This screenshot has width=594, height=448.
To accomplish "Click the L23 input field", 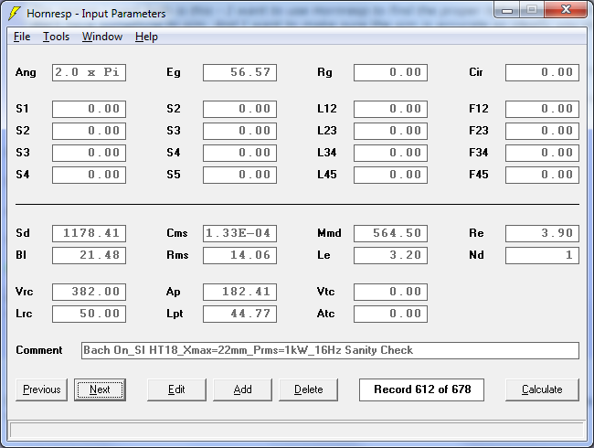I will 390,131.
